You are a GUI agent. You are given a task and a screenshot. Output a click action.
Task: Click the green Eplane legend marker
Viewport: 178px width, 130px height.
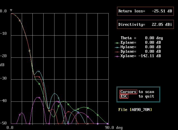click(x=117, y=43)
